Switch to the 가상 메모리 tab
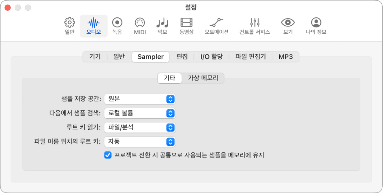383x194 pixels. click(x=203, y=78)
